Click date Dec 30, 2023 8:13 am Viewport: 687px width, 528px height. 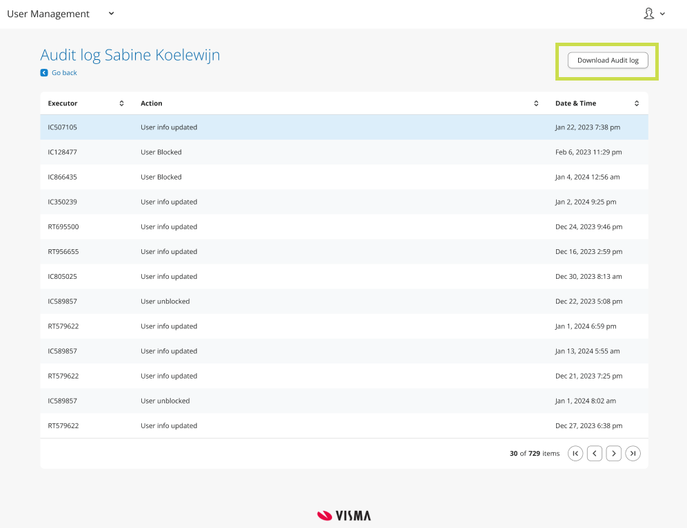pyautogui.click(x=588, y=277)
